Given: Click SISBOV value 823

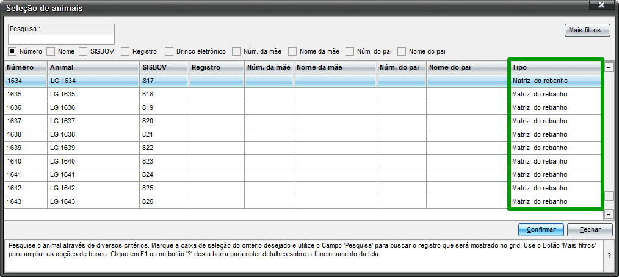Looking at the screenshot, I should point(164,162).
